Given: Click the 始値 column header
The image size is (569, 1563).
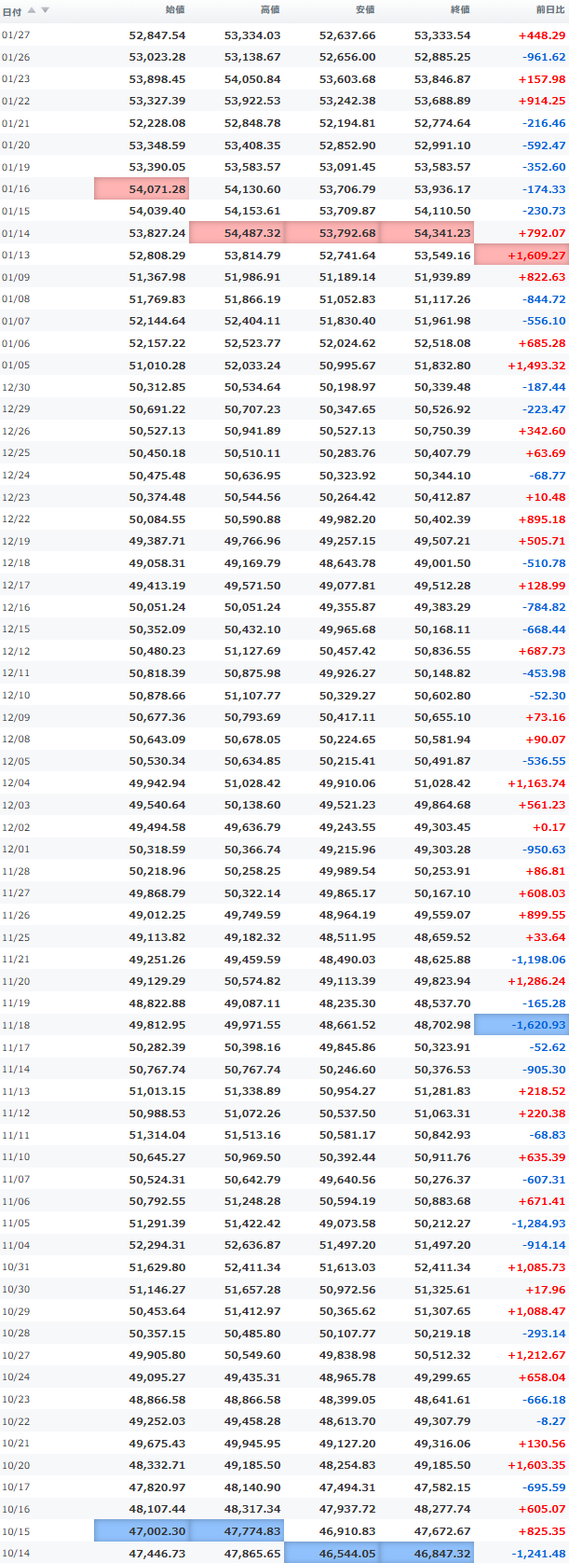Looking at the screenshot, I should 174,10.
